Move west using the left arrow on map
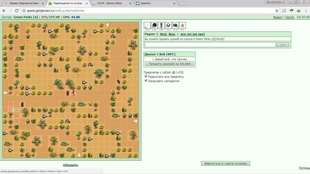The image size is (310, 174). (5, 92)
